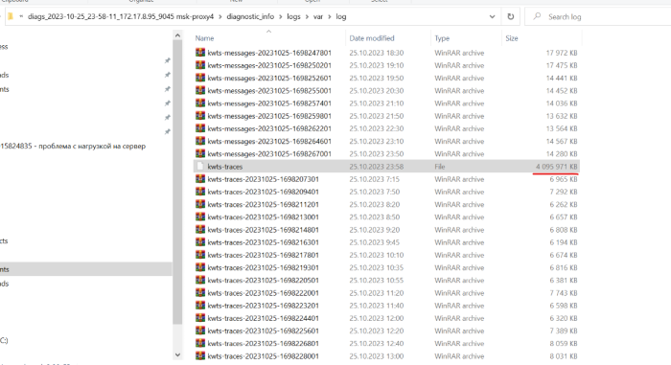Click the navigation pane scrollbar thumb
This screenshot has height=365, width=671.
click(x=177, y=182)
